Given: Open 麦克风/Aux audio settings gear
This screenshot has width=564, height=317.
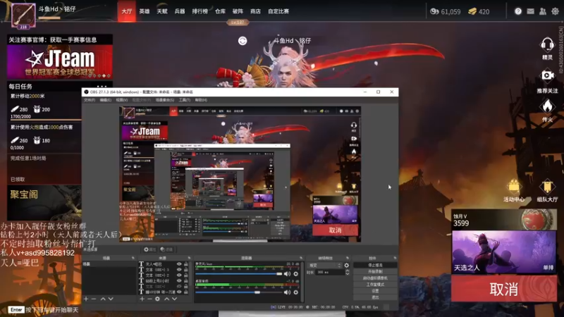Looking at the screenshot, I should pyautogui.click(x=295, y=274).
